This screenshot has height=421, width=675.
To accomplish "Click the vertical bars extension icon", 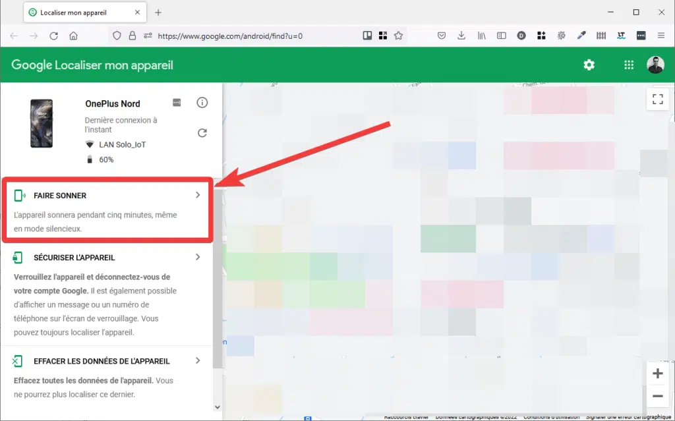I will click(x=601, y=36).
